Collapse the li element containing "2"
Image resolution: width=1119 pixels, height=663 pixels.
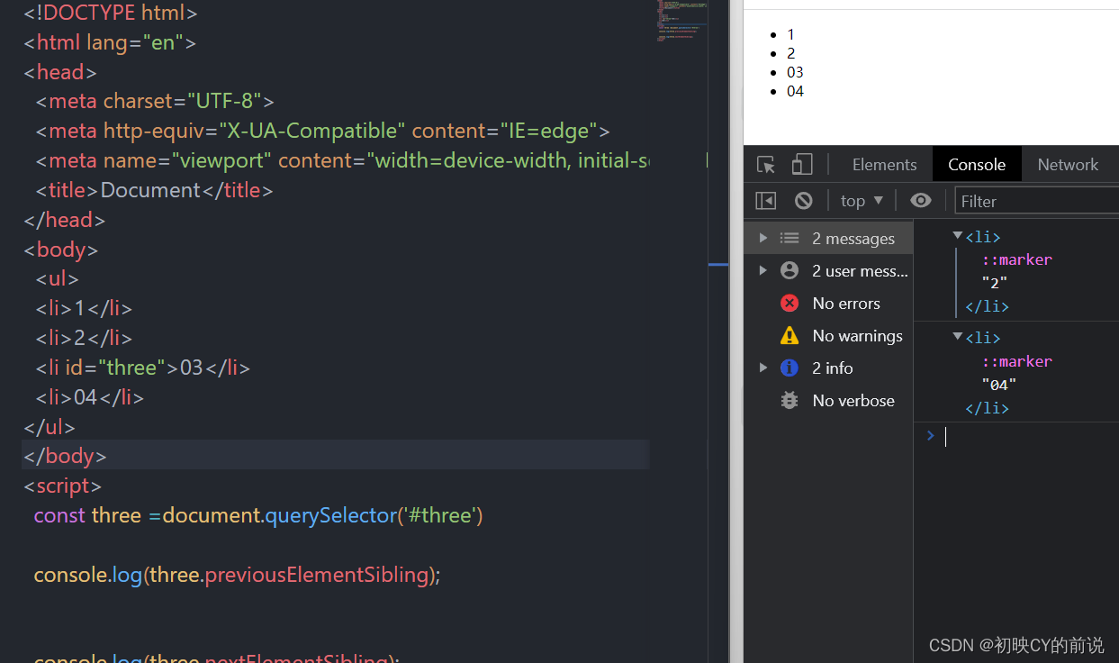pos(958,236)
